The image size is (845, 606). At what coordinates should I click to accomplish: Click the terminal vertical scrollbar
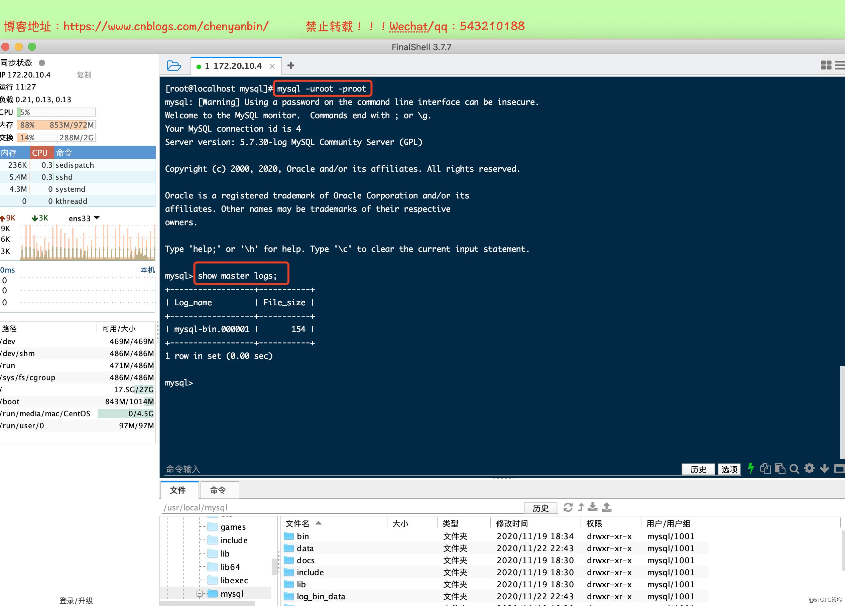[x=842, y=412]
